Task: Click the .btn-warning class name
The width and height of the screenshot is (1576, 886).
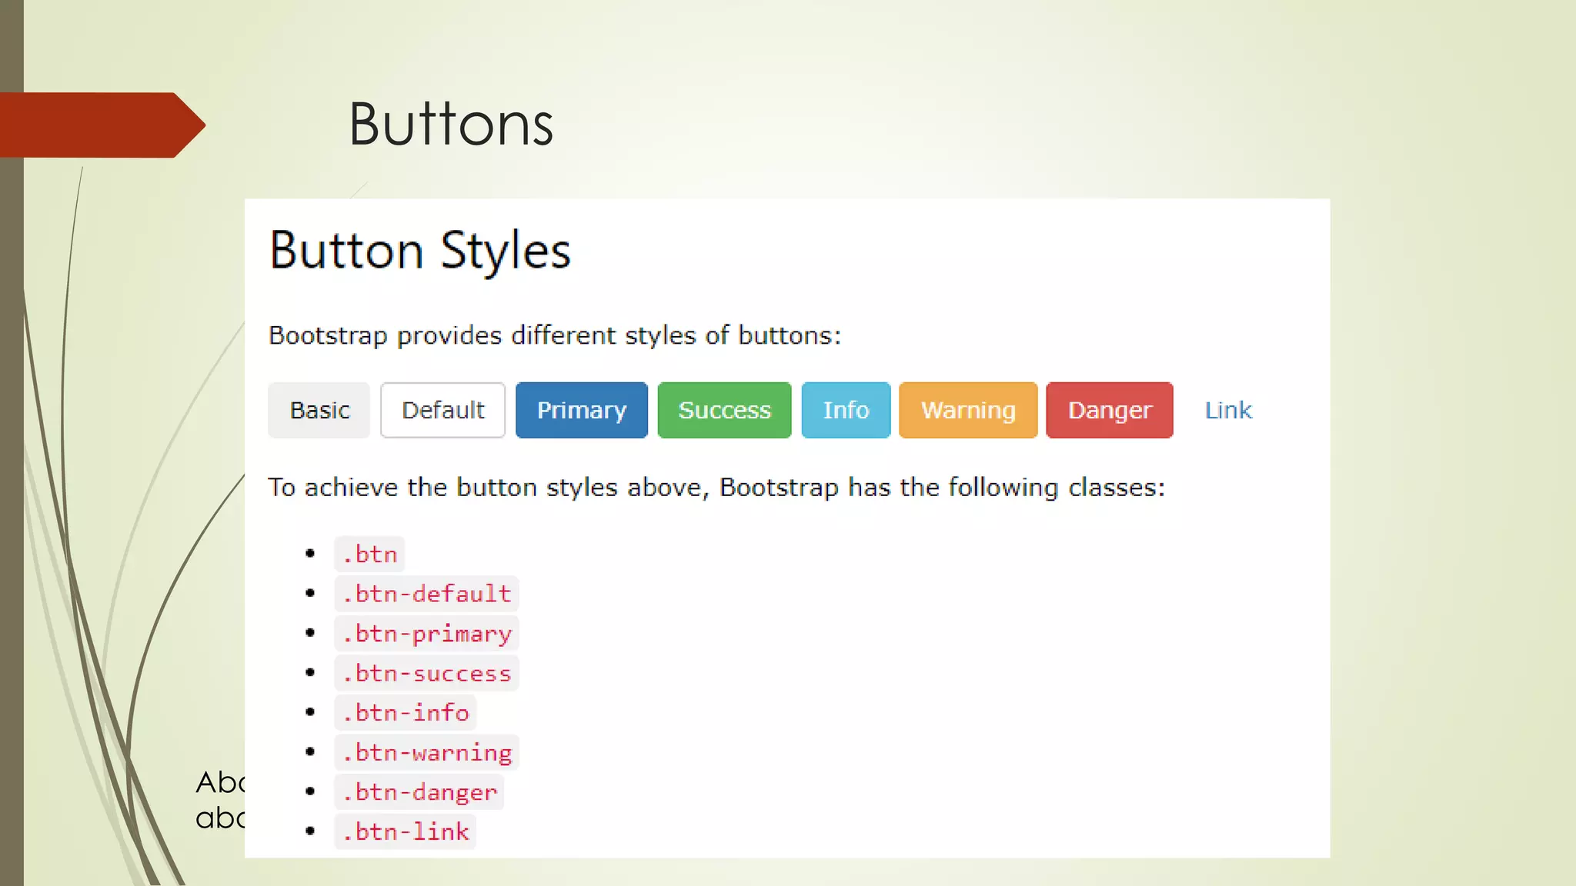Action: pyautogui.click(x=426, y=752)
